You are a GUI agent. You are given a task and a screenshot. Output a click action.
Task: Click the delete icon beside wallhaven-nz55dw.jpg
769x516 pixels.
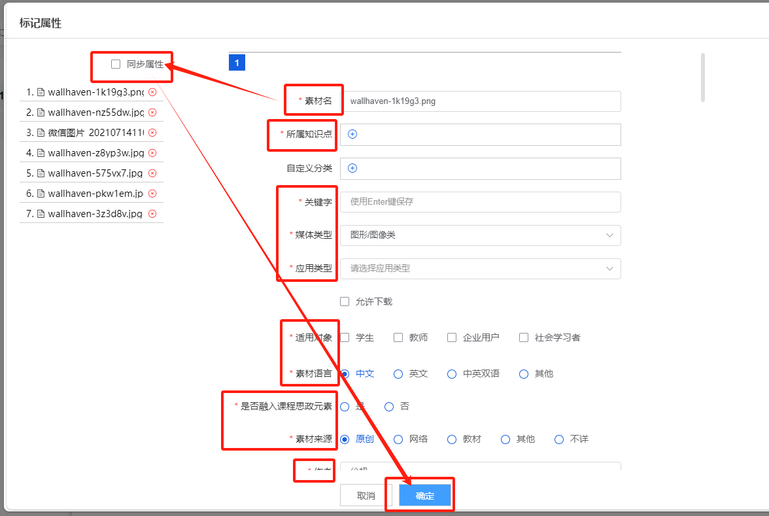[x=152, y=112]
